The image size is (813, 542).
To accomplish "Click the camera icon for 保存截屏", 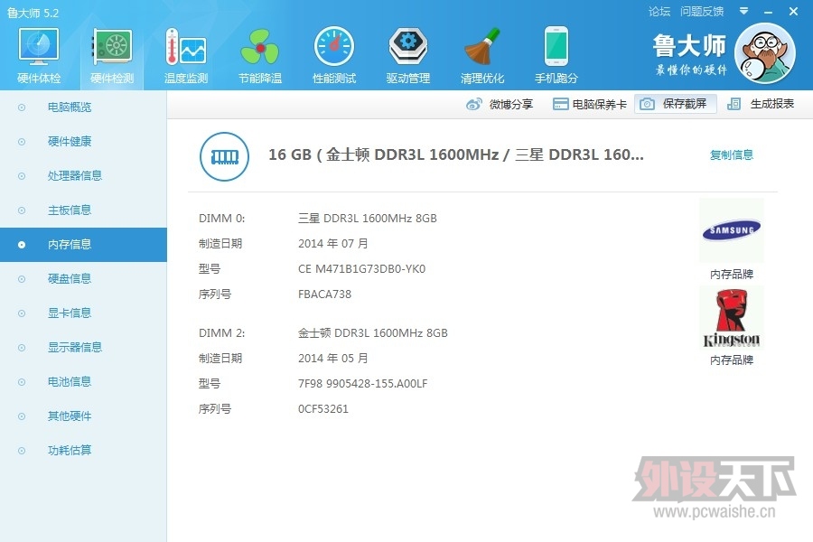I will point(647,104).
